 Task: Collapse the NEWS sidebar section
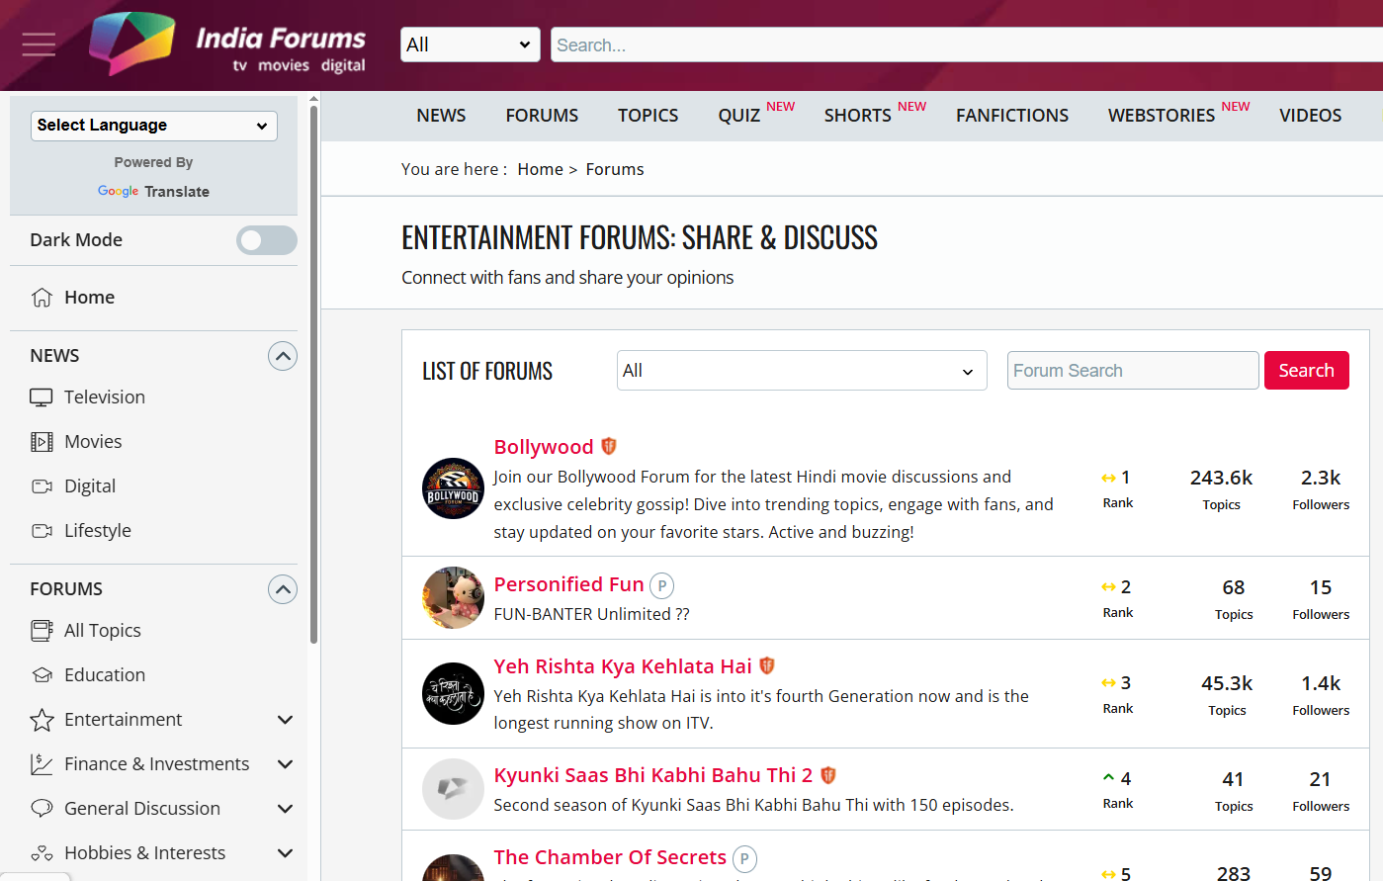(283, 356)
